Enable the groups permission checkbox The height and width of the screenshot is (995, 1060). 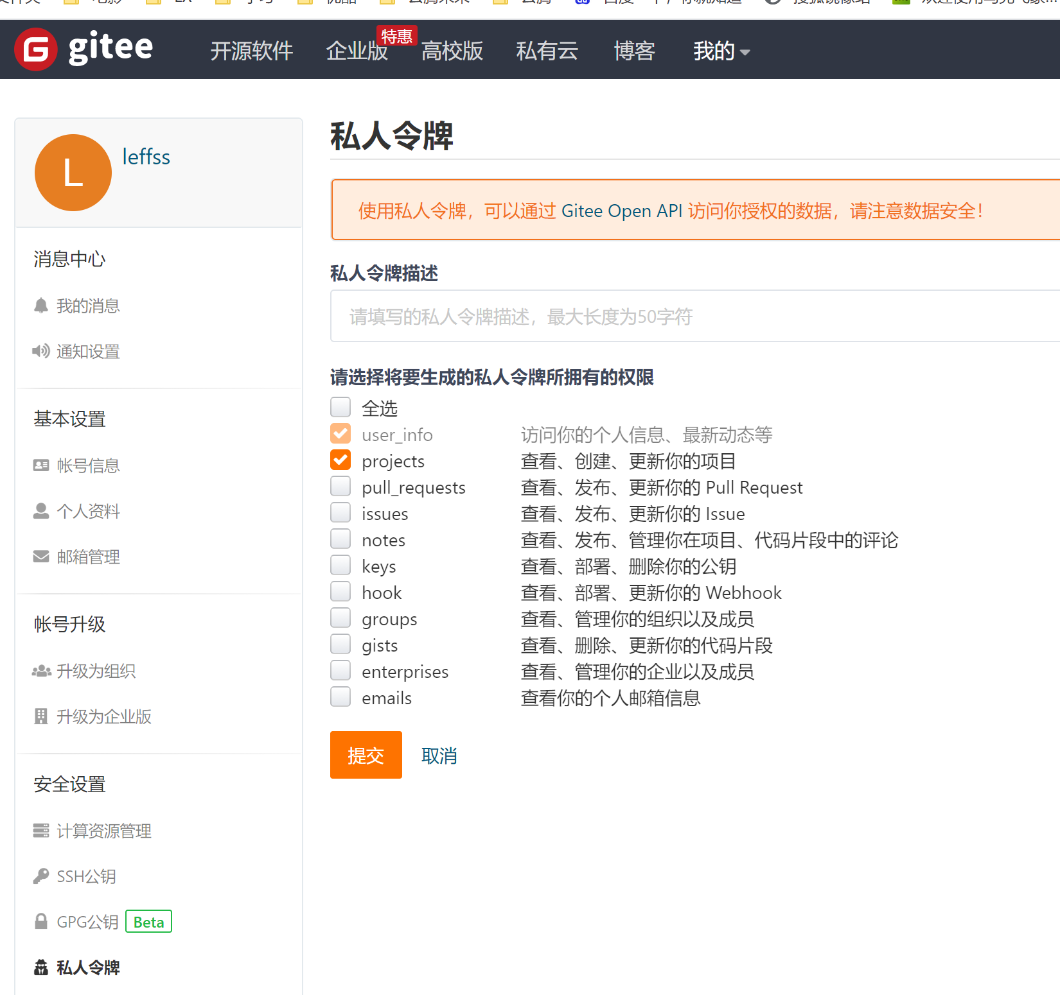coord(340,618)
